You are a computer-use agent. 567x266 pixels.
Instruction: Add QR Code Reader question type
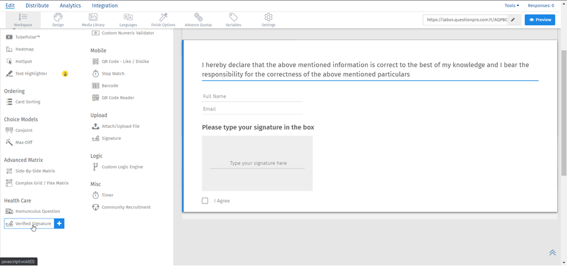(x=114, y=97)
